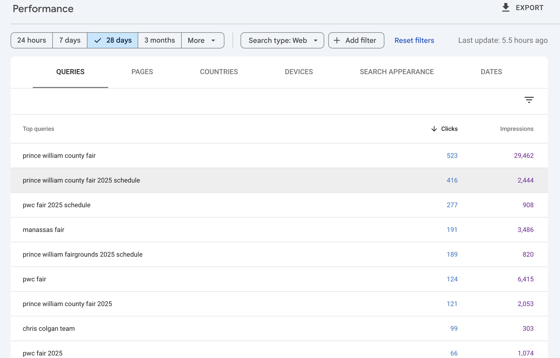The image size is (560, 358).
Task: Select the 24 hours date range
Action: pos(32,40)
